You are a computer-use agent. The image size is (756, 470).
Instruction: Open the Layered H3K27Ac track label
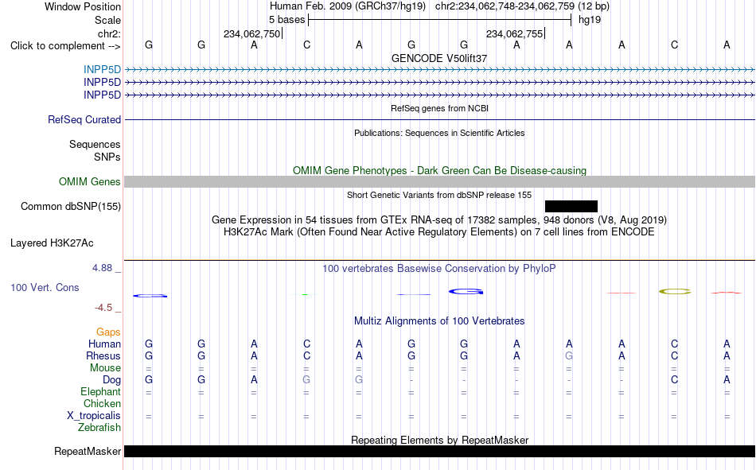[x=52, y=243]
